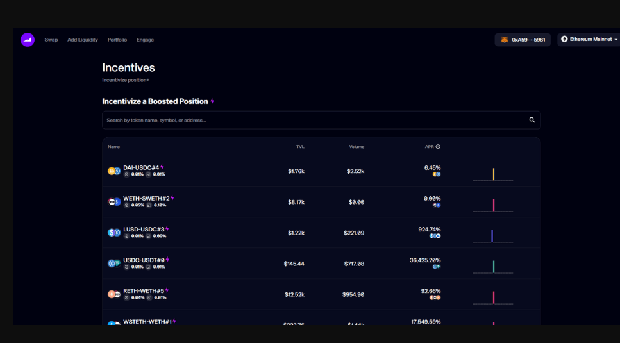Image resolution: width=620 pixels, height=343 pixels.
Task: Click the WETH-SWETH#2 token pair icon
Action: 114,202
